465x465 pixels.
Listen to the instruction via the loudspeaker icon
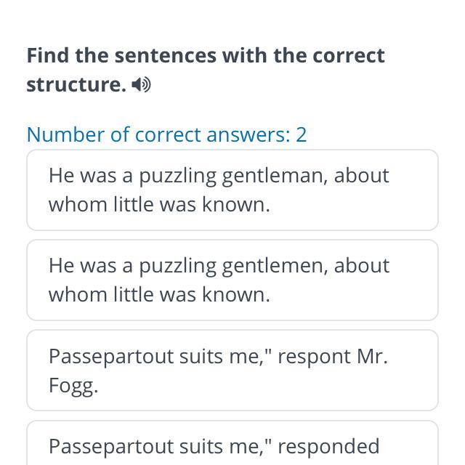click(x=142, y=85)
